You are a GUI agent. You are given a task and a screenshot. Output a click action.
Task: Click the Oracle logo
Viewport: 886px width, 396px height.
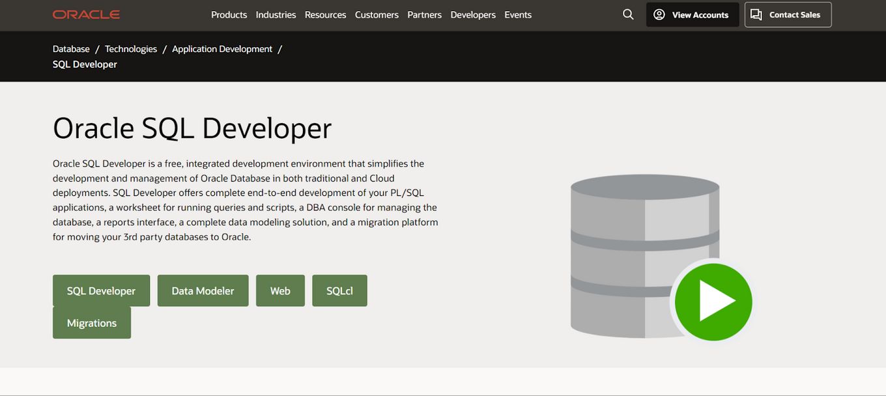tap(86, 14)
